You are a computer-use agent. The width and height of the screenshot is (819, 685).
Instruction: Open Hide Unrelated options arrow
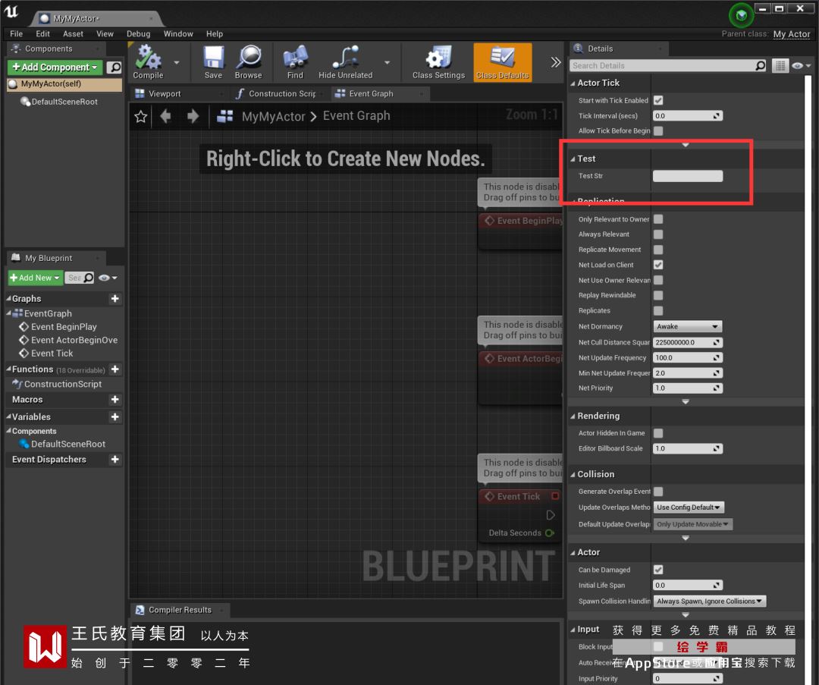click(x=387, y=62)
